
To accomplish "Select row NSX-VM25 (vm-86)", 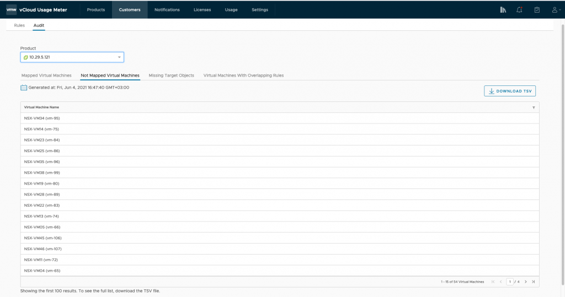I will pos(280,151).
